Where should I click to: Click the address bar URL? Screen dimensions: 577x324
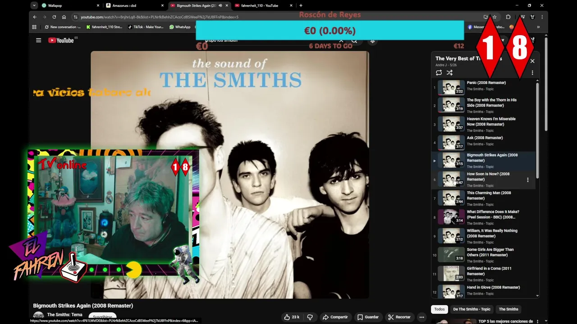click(x=160, y=17)
